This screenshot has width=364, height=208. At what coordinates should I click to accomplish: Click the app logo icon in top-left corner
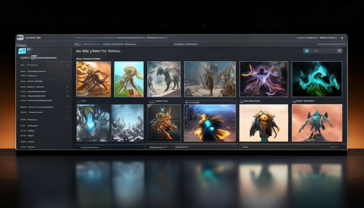click(x=20, y=38)
